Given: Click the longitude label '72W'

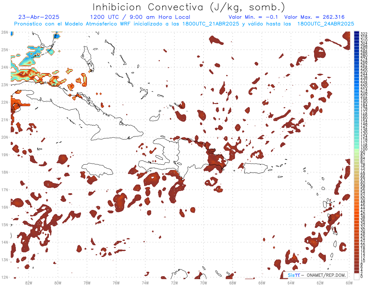Looking at the screenshot, I should click(174, 283).
